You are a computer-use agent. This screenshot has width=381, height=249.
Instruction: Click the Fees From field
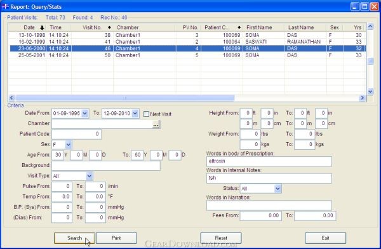(x=261, y=216)
